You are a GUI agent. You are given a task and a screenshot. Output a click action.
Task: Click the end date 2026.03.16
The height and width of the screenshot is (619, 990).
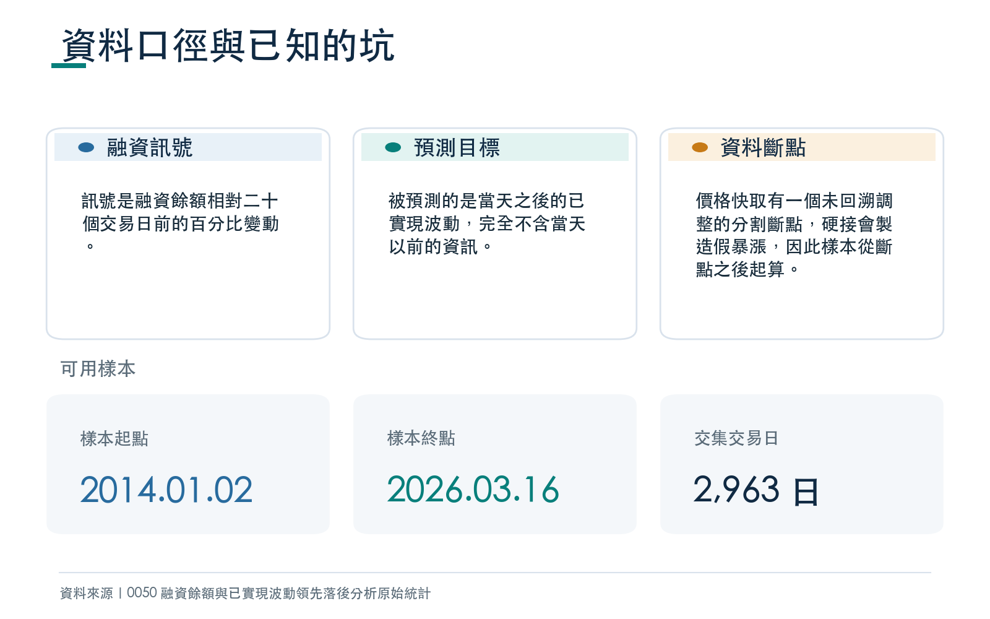(473, 490)
